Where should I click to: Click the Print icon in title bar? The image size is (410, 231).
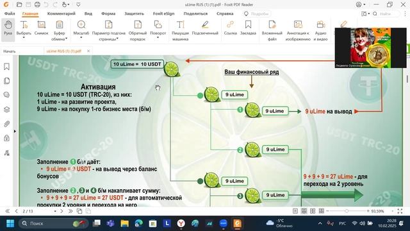click(x=37, y=4)
